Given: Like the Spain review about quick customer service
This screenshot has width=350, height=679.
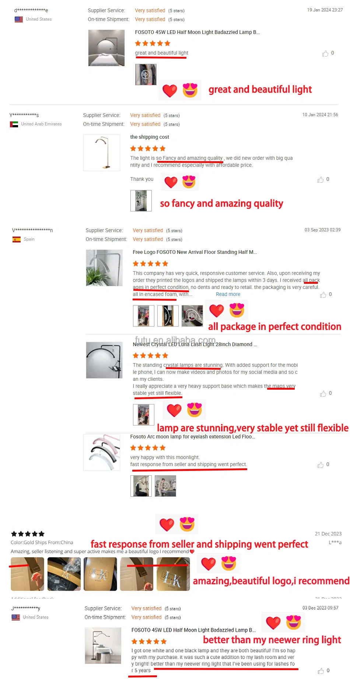Looking at the screenshot, I should pos(323,295).
